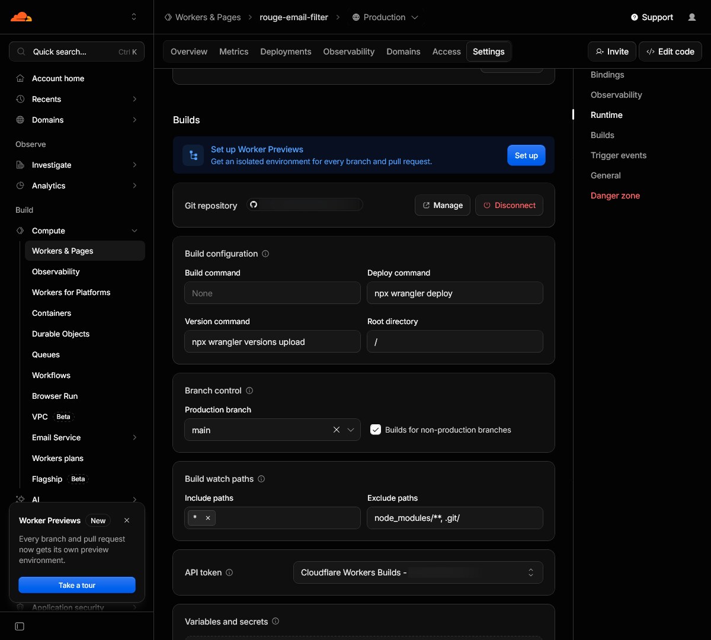Switch to the Overview tab
The image size is (711, 640).
tap(189, 52)
